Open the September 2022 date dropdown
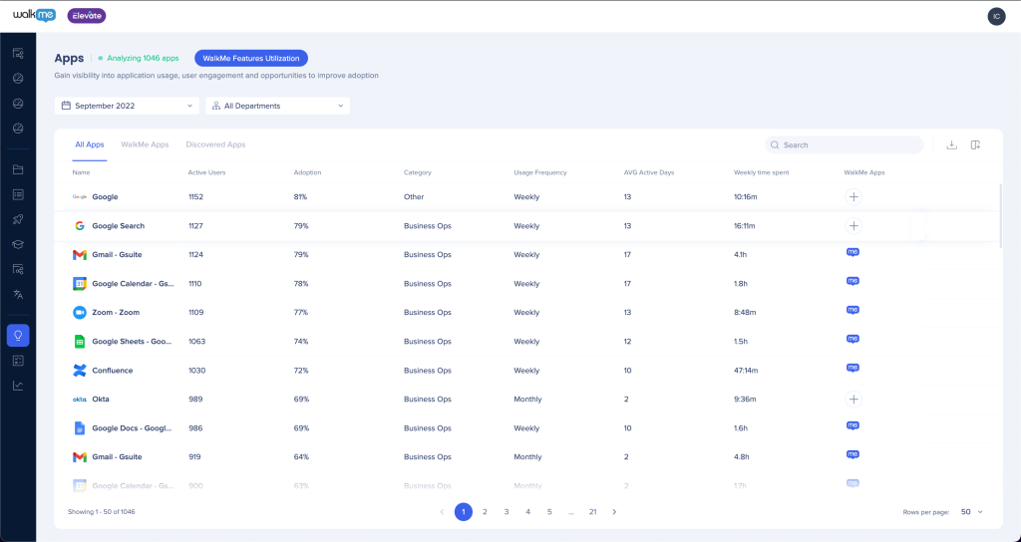This screenshot has width=1021, height=542. 127,106
